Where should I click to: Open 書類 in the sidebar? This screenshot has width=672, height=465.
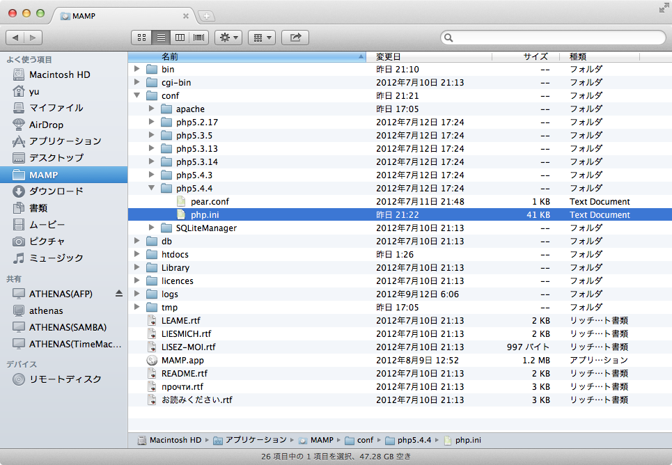tap(64, 208)
